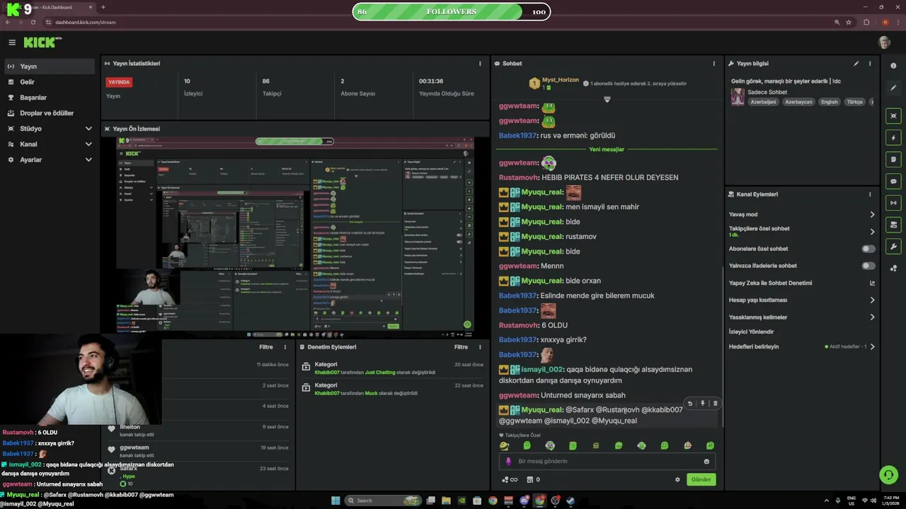
Task: Open Yapay Zeka ile Sohbet Denetimi
Action: pos(802,283)
